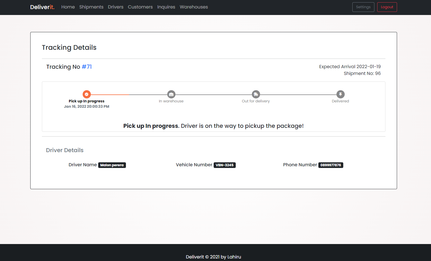Screen dimensions: 431x261
Task: Open the Drivers page
Action: click(x=115, y=7)
